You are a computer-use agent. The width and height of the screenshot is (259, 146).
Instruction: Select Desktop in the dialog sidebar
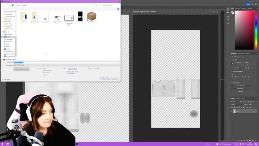click(8, 37)
